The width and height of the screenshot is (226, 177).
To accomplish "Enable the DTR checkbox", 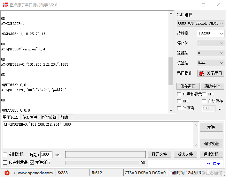I will (204, 94).
